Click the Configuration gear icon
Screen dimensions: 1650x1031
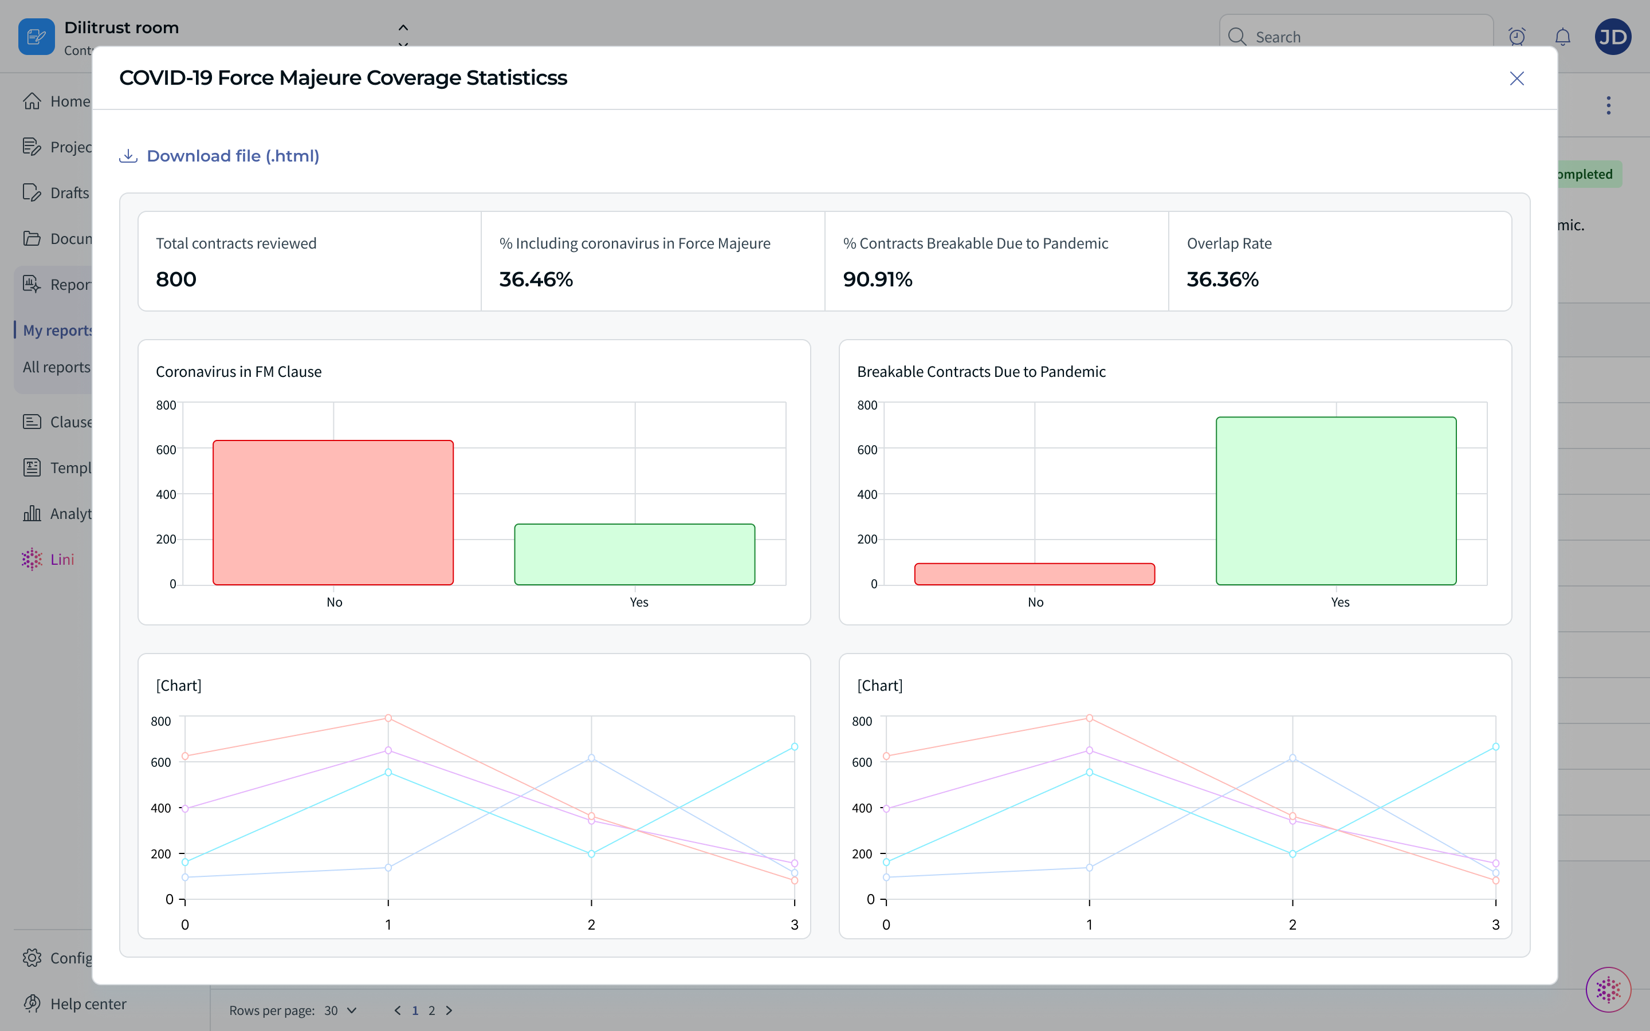(32, 957)
